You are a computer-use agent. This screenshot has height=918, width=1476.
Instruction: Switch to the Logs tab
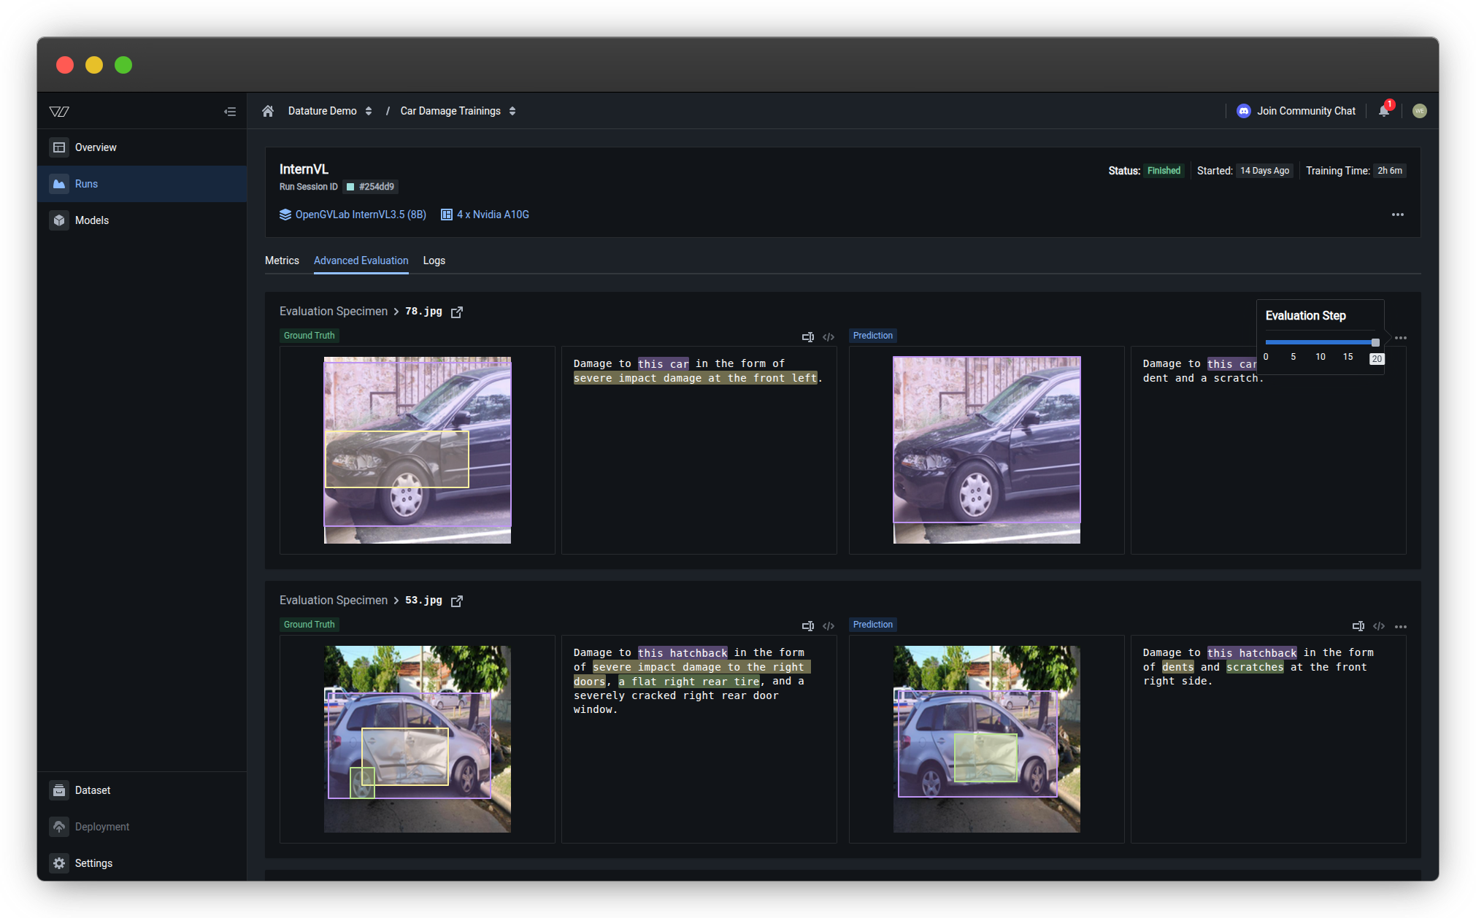[434, 261]
